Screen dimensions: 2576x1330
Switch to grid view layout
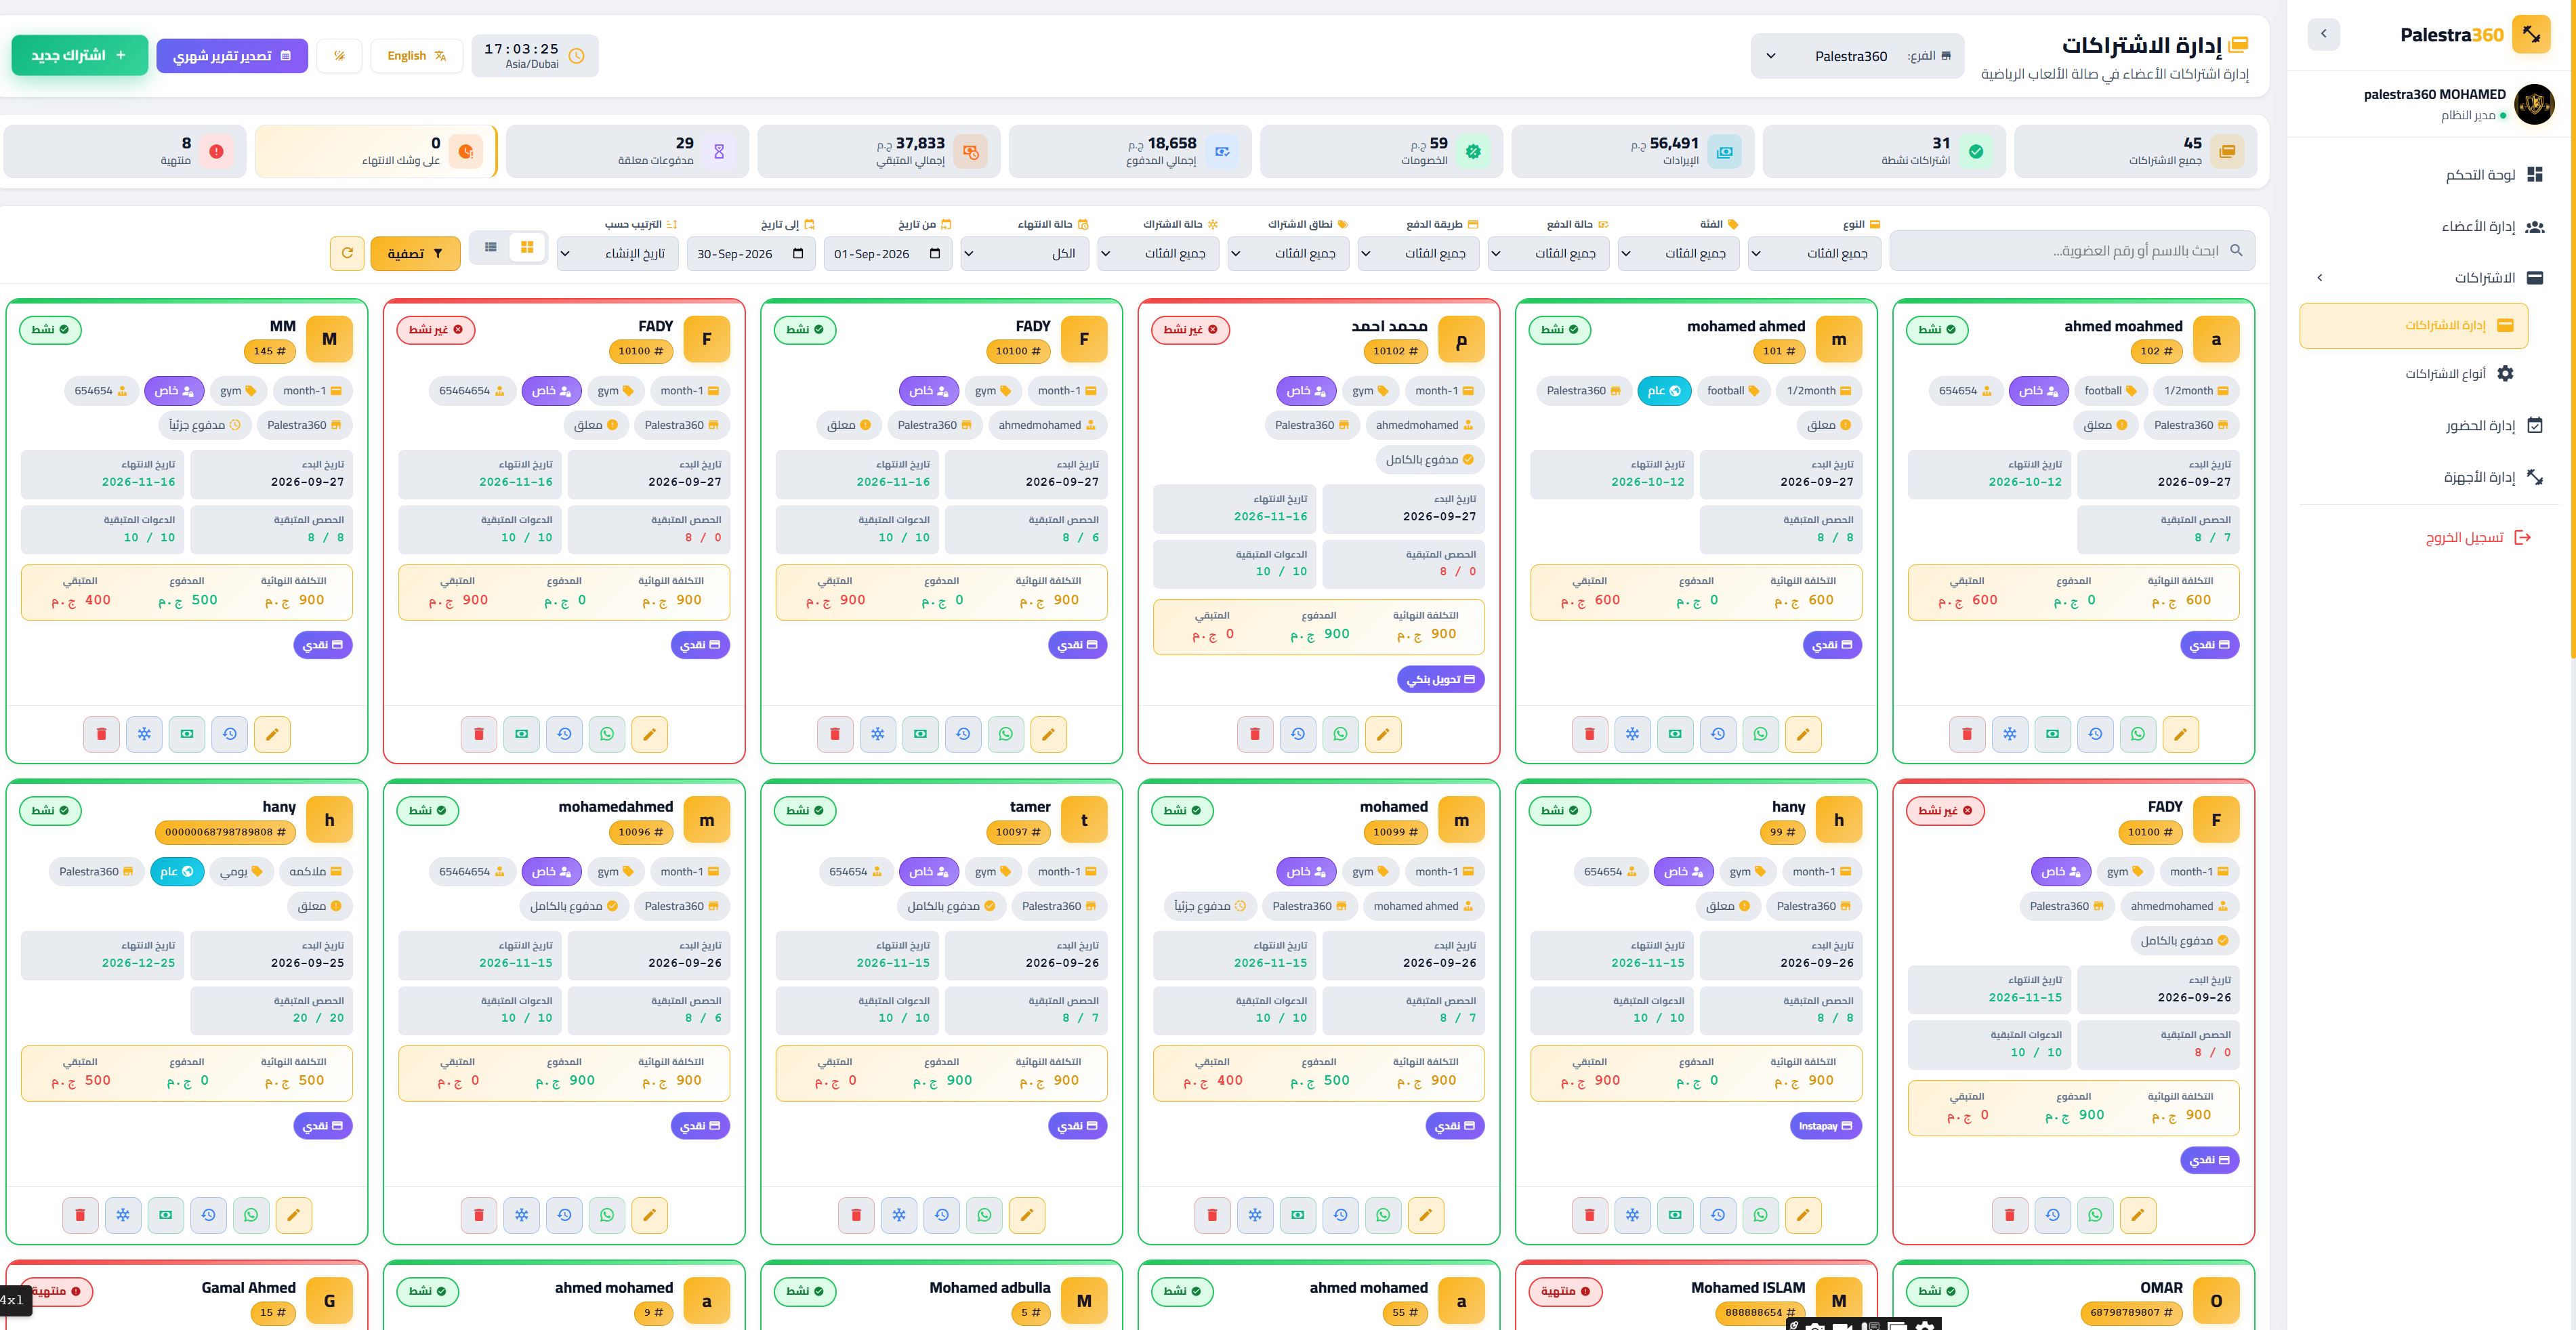(527, 247)
